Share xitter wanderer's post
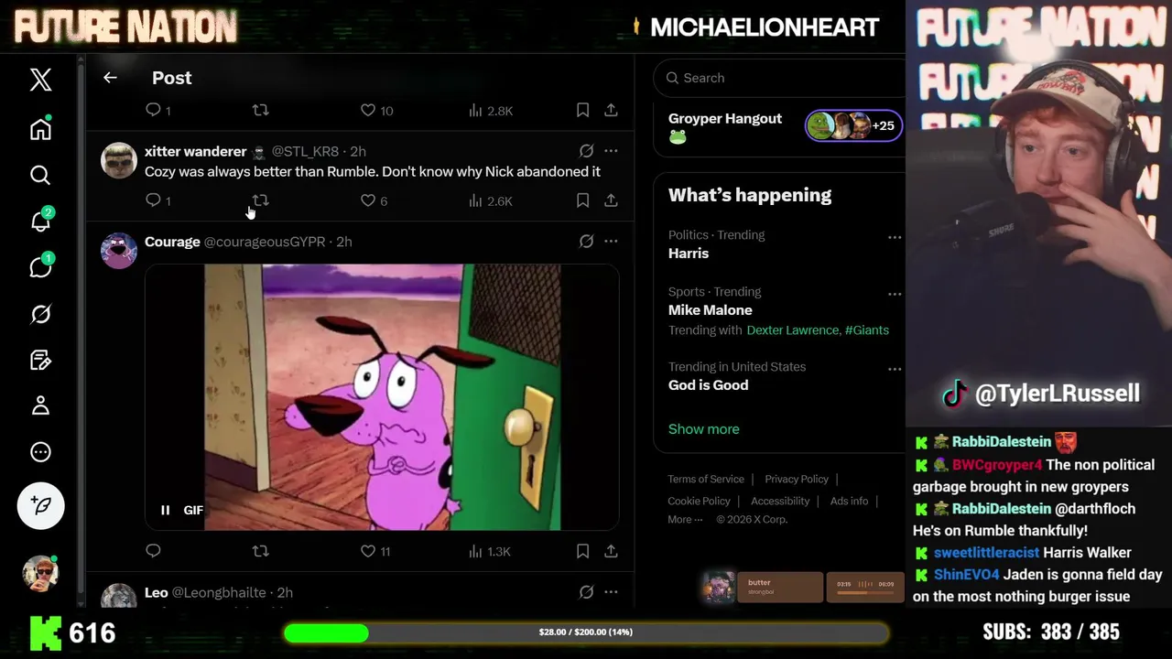 pos(611,200)
